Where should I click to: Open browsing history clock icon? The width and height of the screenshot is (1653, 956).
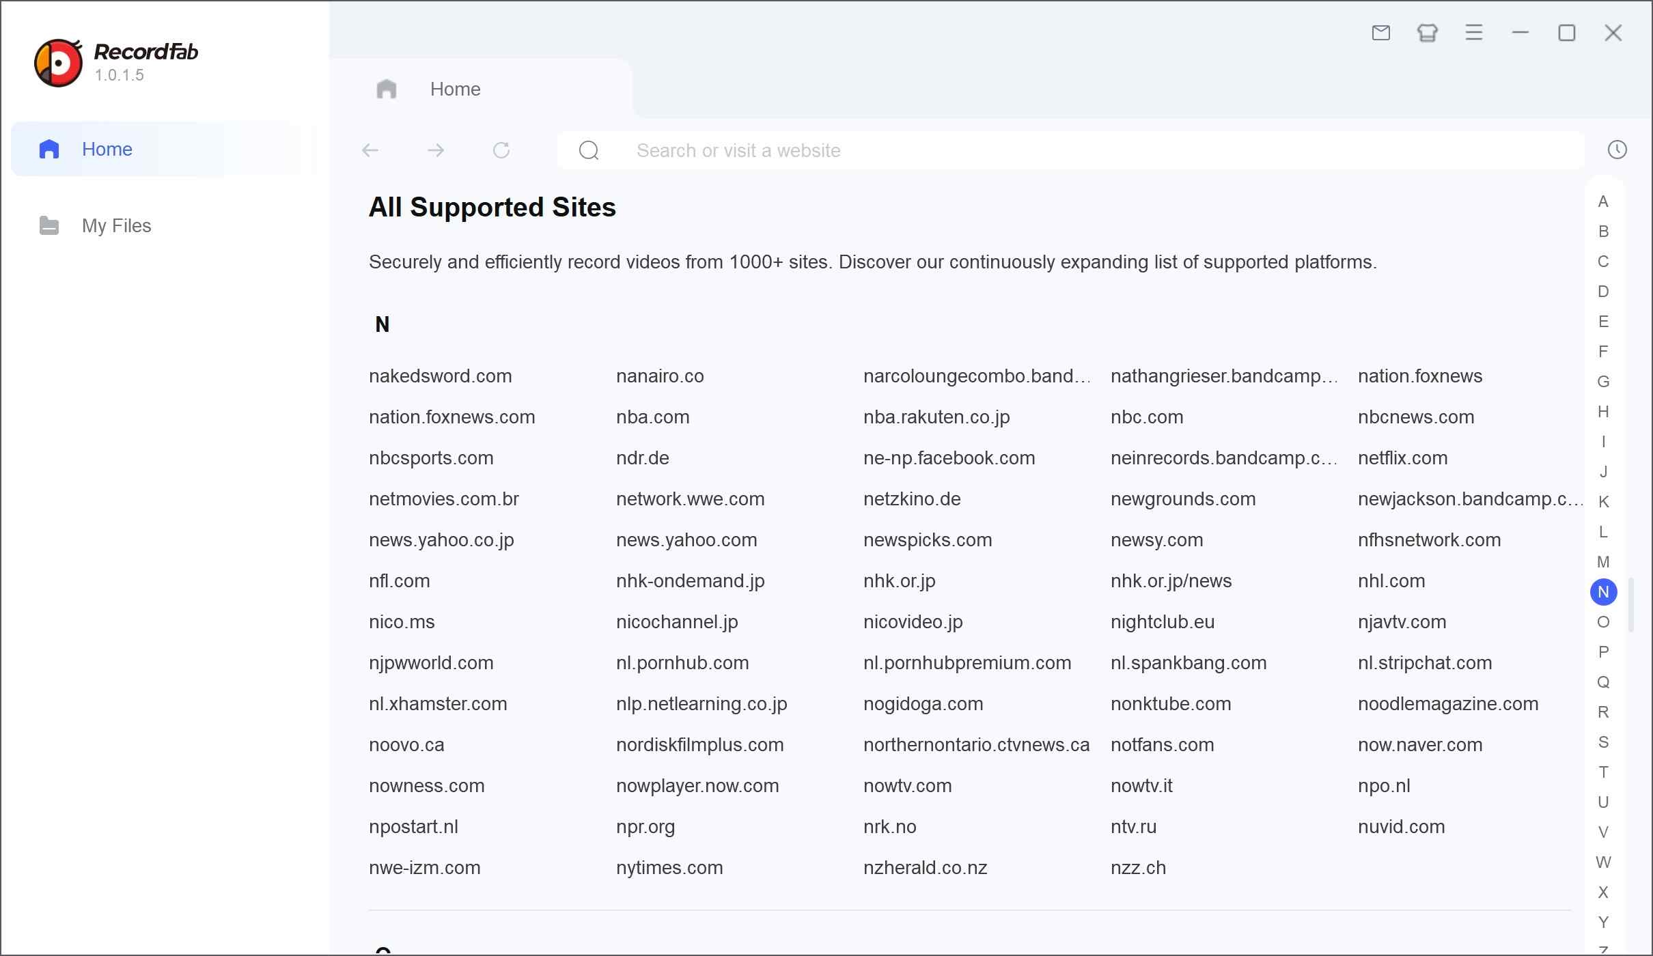point(1617,150)
